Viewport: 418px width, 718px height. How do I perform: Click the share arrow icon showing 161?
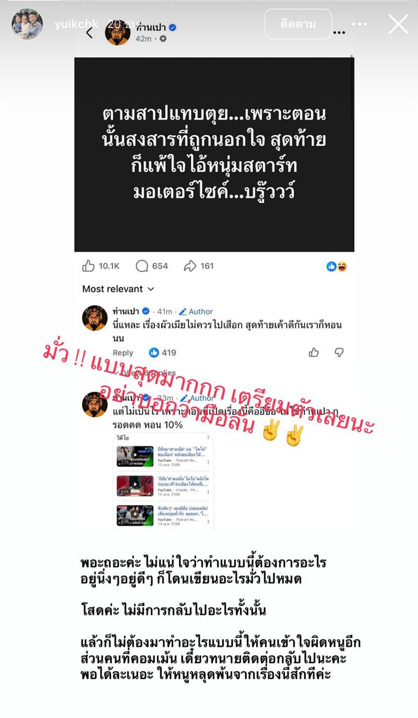click(x=190, y=266)
